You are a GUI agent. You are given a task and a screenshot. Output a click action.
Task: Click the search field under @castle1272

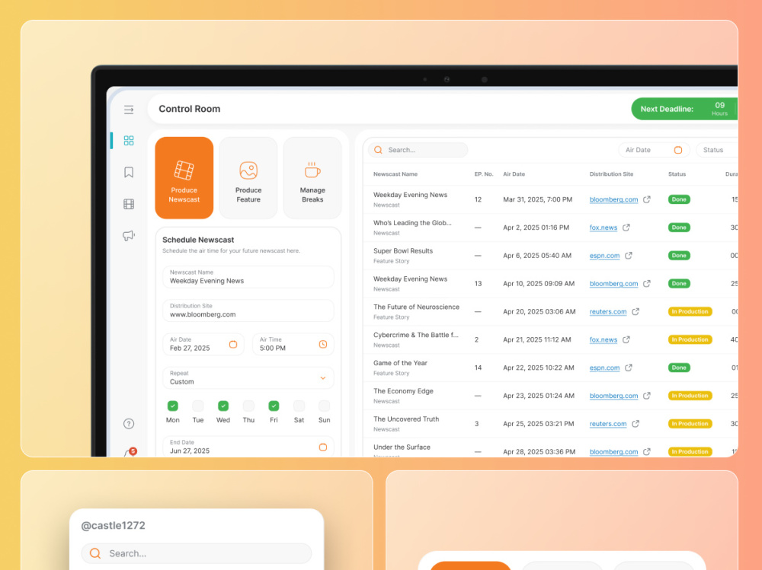pos(197,553)
